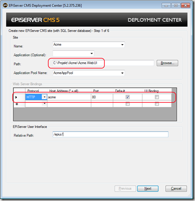Viewport: 195px width, 201px height.
Task: Minimize the Deployment Center window
Action: pyautogui.click(x=166, y=5)
